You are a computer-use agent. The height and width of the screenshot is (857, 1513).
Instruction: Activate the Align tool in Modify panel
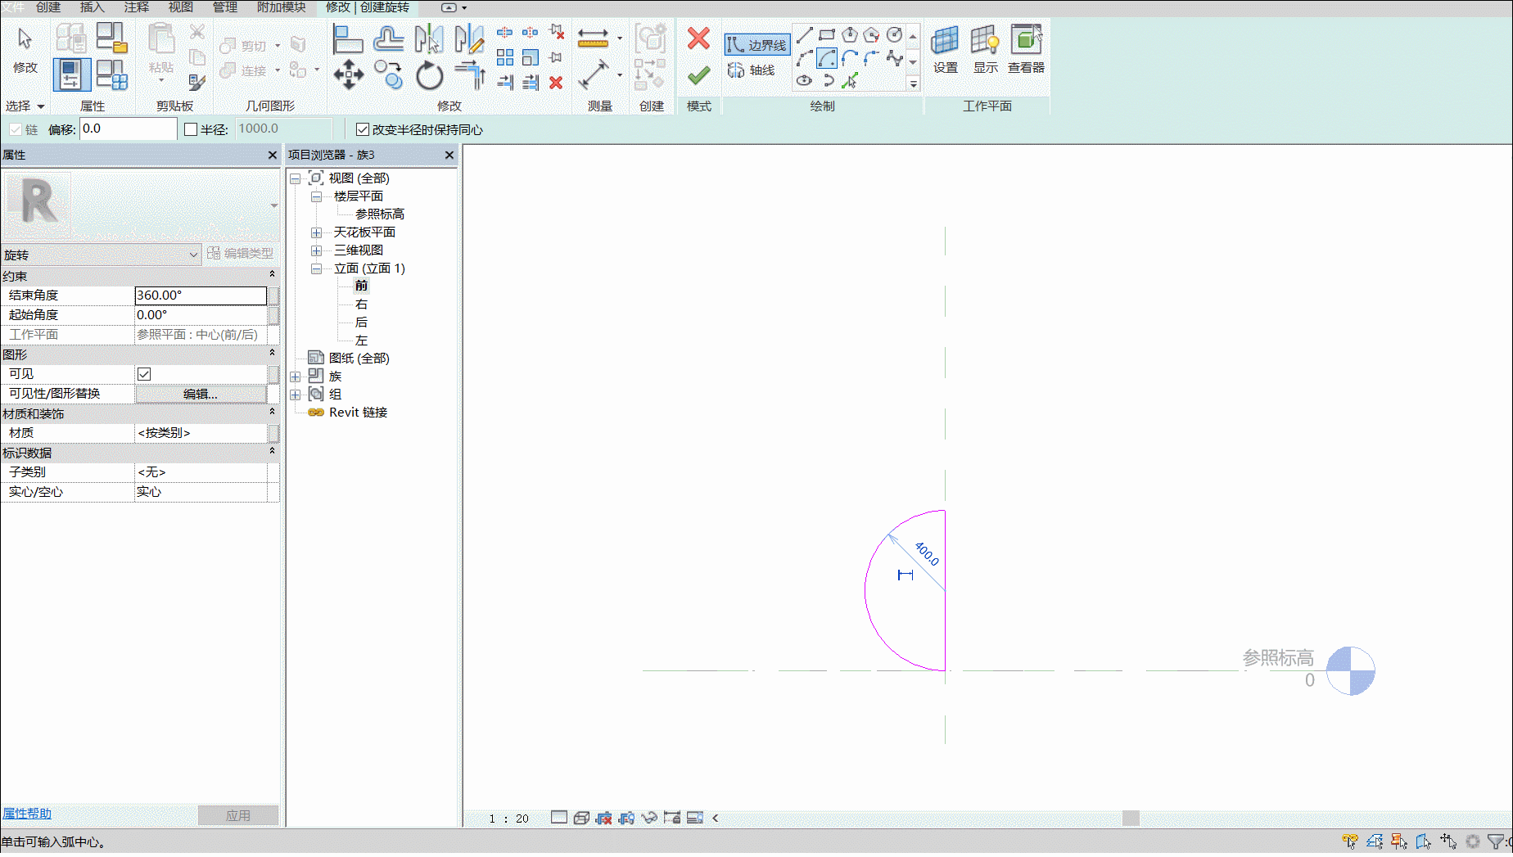pos(348,38)
